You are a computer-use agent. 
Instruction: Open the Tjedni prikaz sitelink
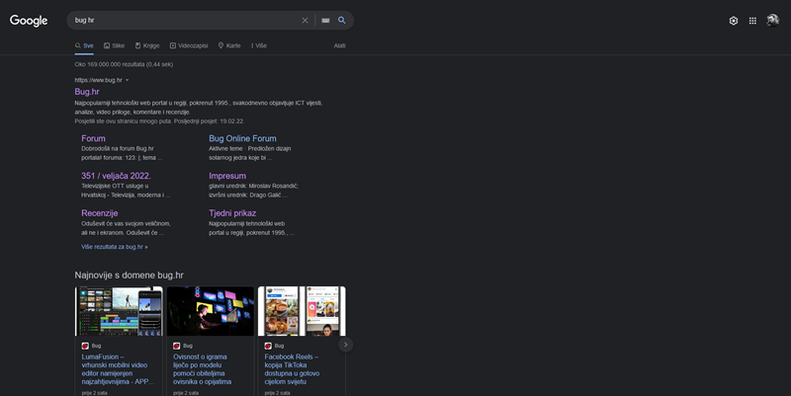click(x=232, y=213)
